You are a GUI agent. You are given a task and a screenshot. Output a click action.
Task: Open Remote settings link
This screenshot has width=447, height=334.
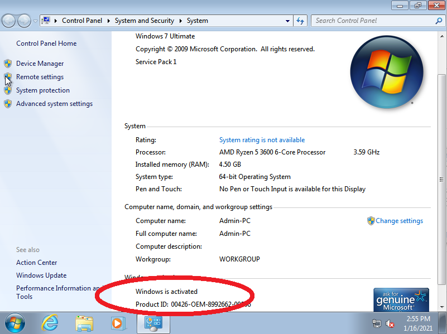click(40, 77)
